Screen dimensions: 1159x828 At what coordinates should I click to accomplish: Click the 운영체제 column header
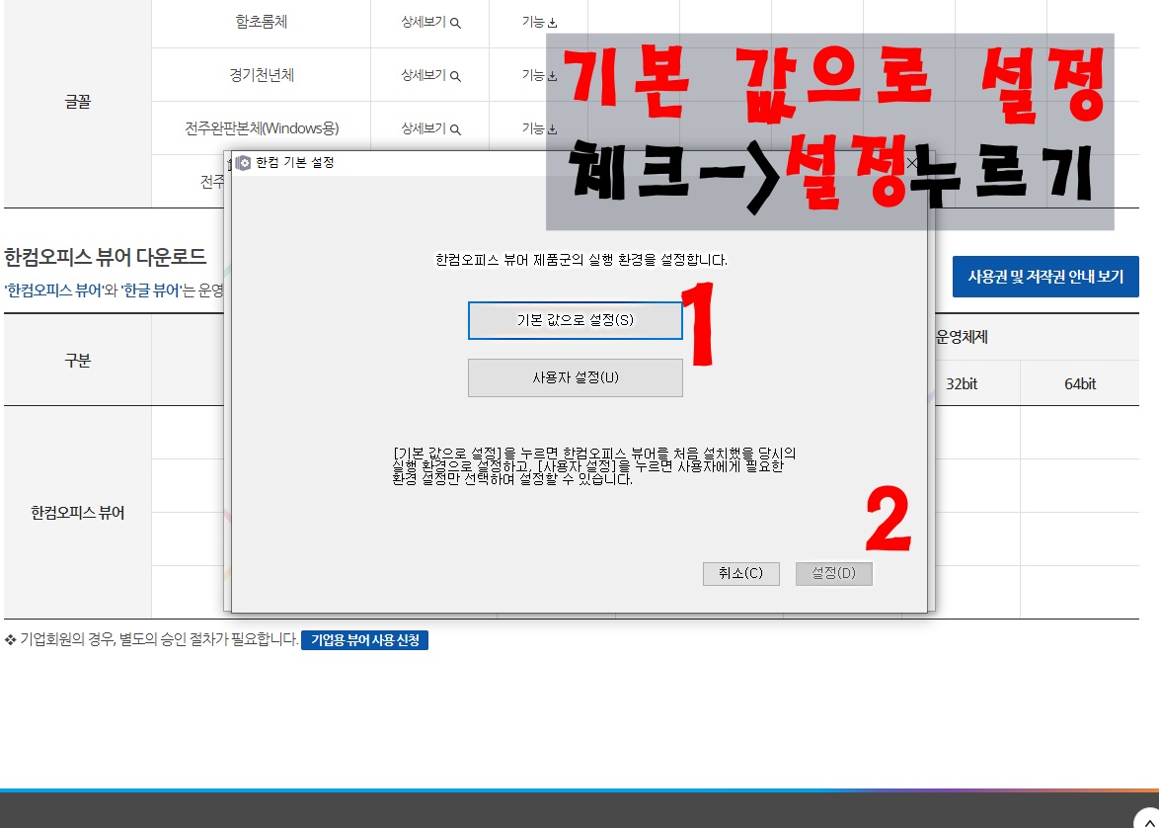click(x=961, y=337)
